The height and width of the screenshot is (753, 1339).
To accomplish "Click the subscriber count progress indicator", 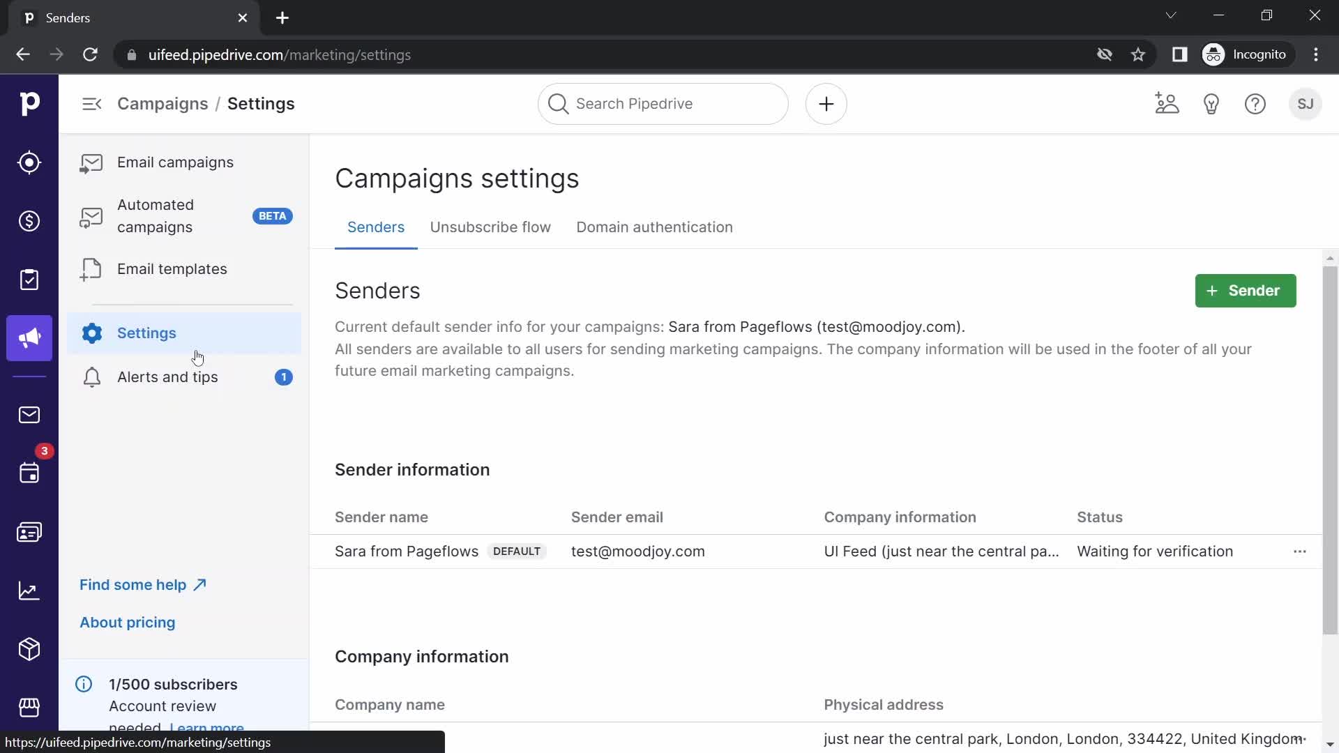I will (x=173, y=684).
